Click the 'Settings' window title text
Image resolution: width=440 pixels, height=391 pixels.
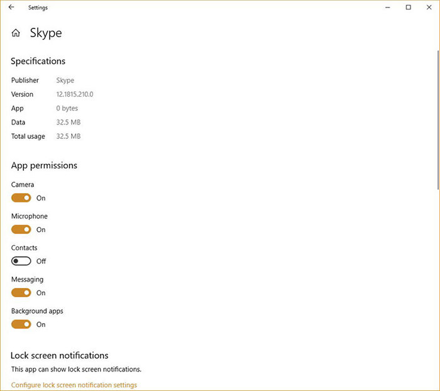38,8
